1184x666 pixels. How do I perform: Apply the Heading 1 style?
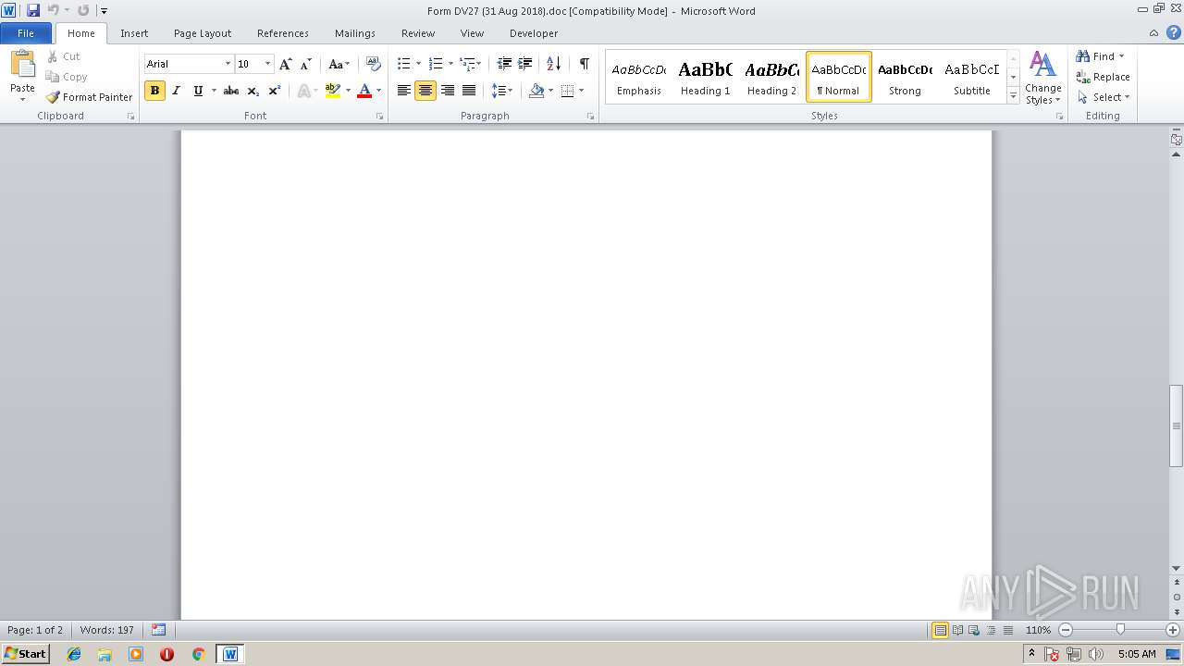[706, 78]
